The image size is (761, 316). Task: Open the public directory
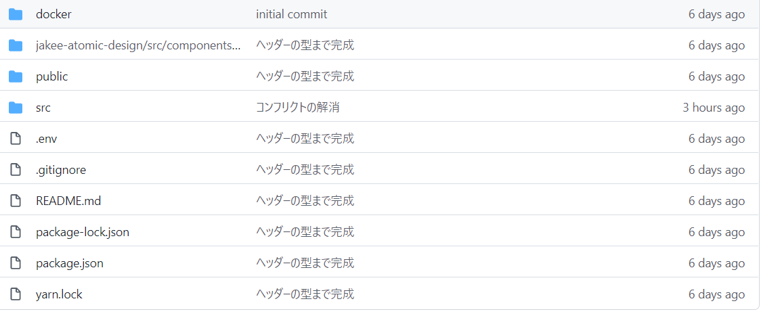point(52,76)
